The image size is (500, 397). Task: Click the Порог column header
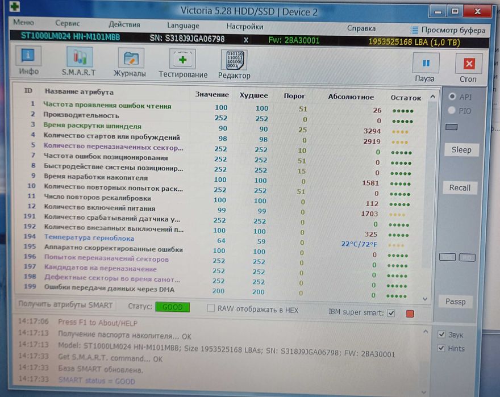294,96
